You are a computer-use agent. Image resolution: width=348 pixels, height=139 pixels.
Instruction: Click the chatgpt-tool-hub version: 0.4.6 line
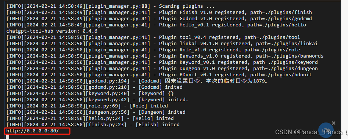tap(52, 31)
